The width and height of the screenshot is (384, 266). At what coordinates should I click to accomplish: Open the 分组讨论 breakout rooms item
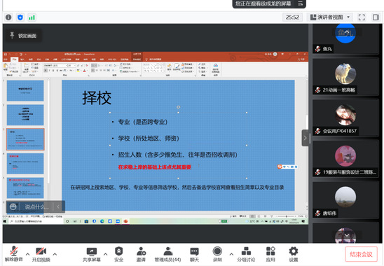tap(246, 254)
